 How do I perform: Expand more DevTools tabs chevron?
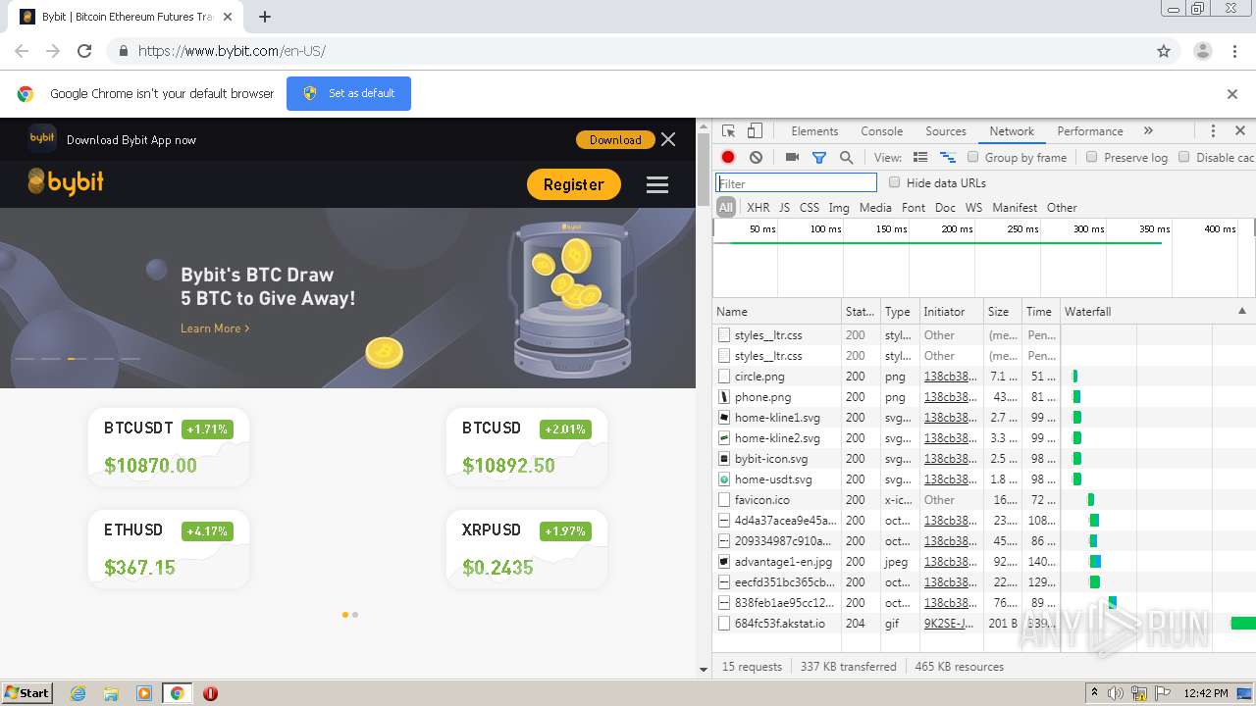1148,130
